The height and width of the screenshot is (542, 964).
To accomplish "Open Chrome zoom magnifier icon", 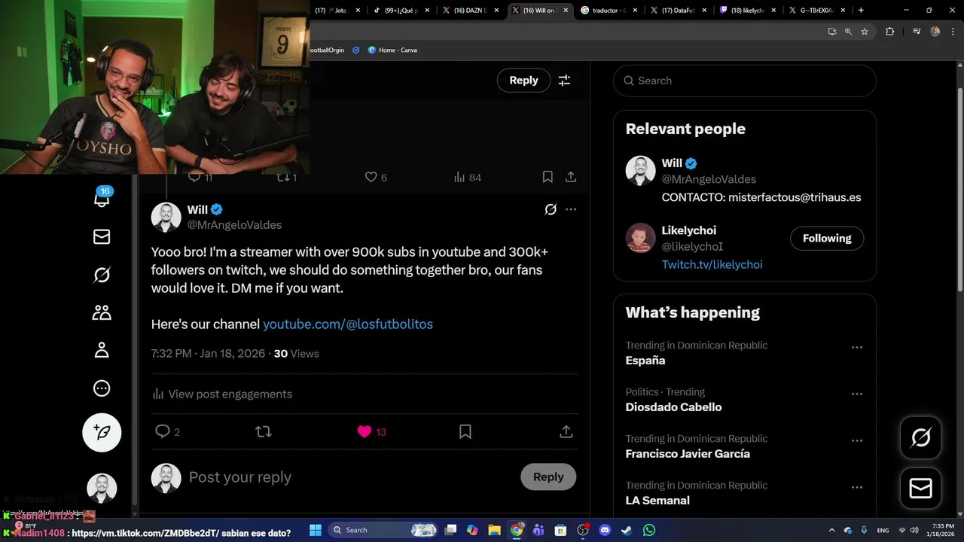I will tap(848, 32).
